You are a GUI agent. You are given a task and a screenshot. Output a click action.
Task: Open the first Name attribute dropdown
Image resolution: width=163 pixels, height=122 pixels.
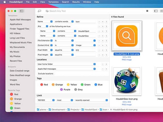click(45, 22)
